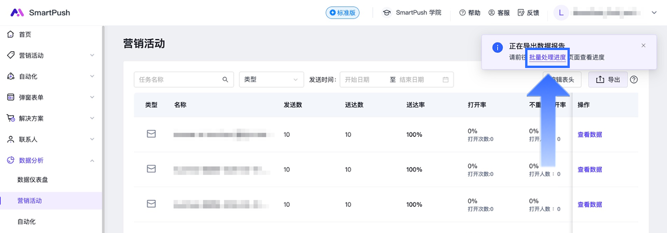Open the 类型 type dropdown
Image resolution: width=667 pixels, height=233 pixels.
(271, 79)
